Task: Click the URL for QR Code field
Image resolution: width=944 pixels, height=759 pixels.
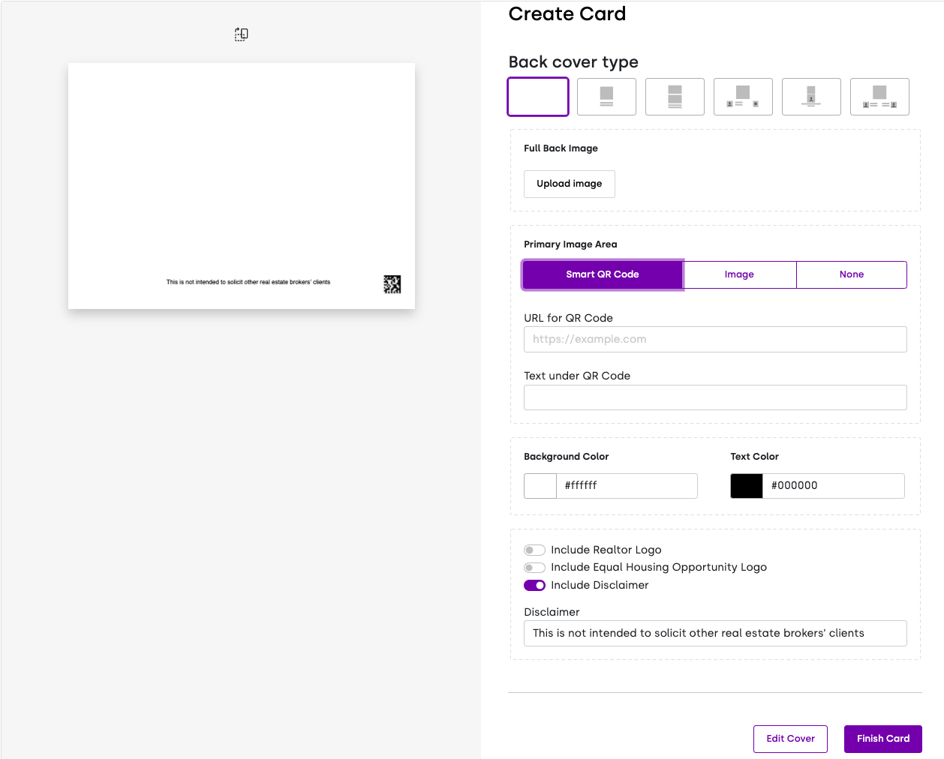Action: [x=714, y=339]
